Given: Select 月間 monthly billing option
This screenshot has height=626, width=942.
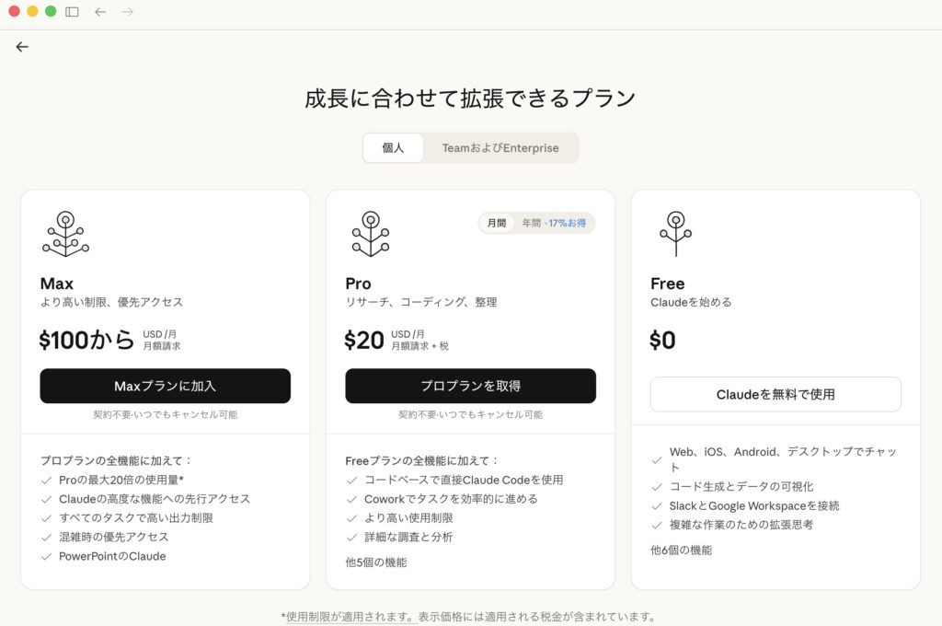Looking at the screenshot, I should coord(497,224).
